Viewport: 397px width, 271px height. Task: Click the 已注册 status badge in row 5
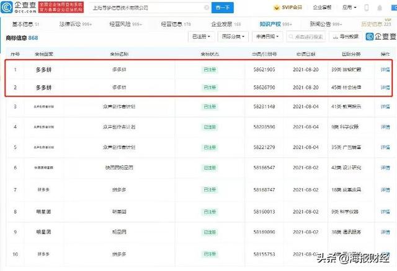click(x=210, y=147)
